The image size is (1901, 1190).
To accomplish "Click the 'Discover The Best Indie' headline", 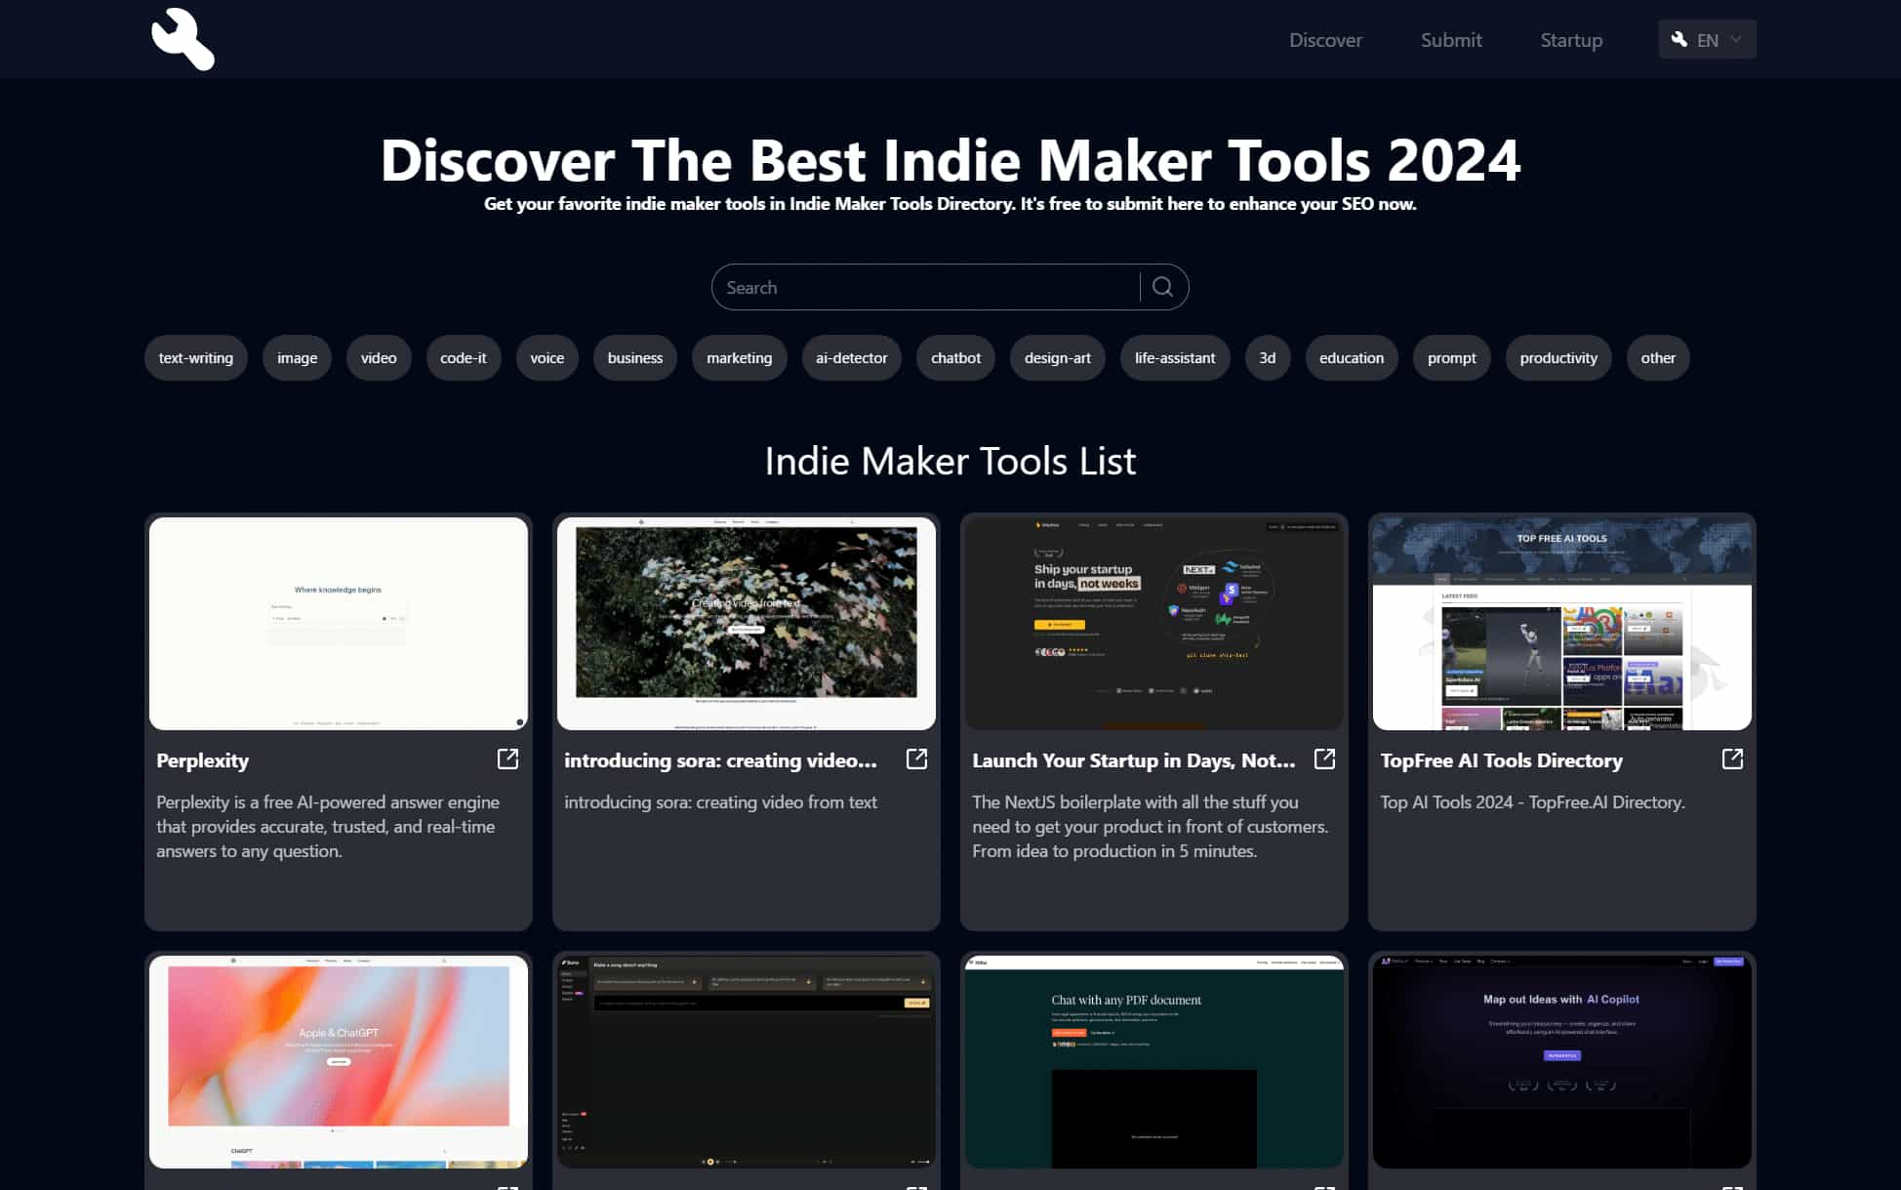I will click(x=950, y=159).
